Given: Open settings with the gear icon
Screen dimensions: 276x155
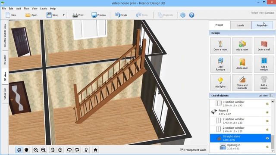Looking at the screenshot, I should (183, 15).
